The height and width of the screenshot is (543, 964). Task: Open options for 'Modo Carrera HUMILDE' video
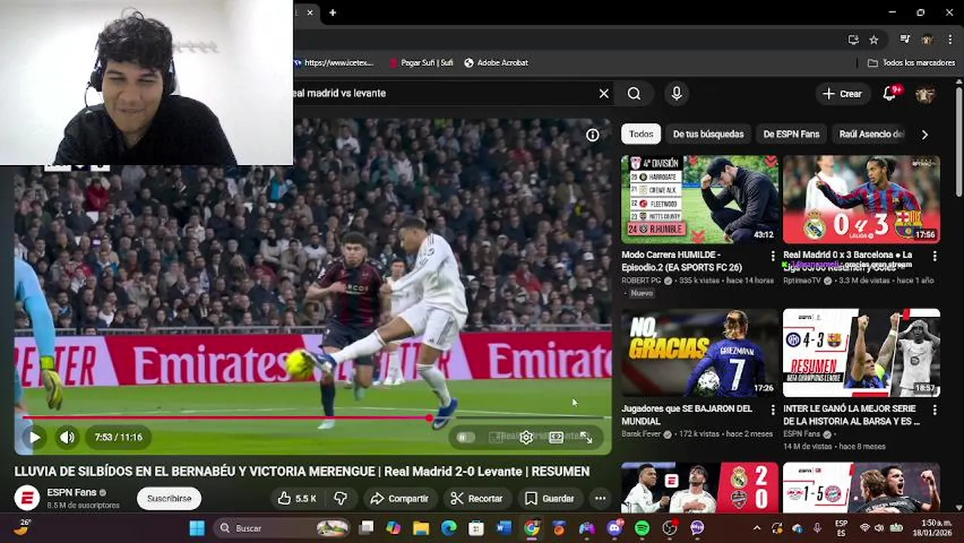pos(772,256)
